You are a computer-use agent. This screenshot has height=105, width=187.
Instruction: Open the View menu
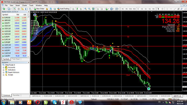(x=11, y=5)
